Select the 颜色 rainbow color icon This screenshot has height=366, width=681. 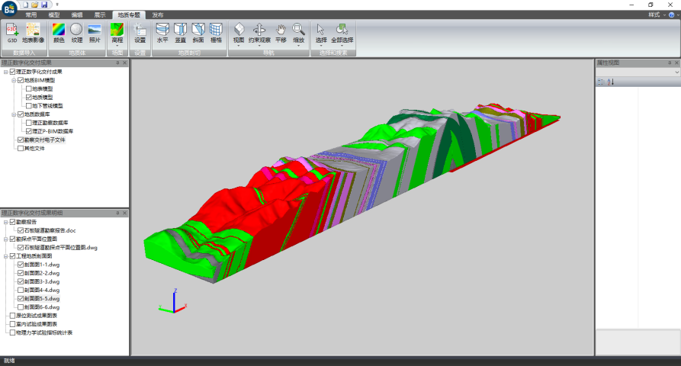pyautogui.click(x=59, y=32)
